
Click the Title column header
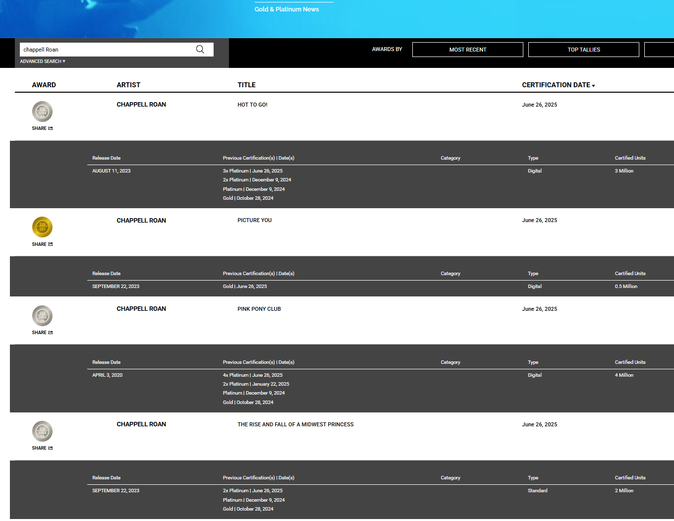click(x=246, y=85)
